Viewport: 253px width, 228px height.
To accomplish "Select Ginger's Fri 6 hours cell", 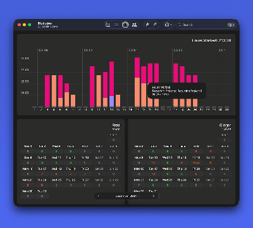I will [196, 151].
